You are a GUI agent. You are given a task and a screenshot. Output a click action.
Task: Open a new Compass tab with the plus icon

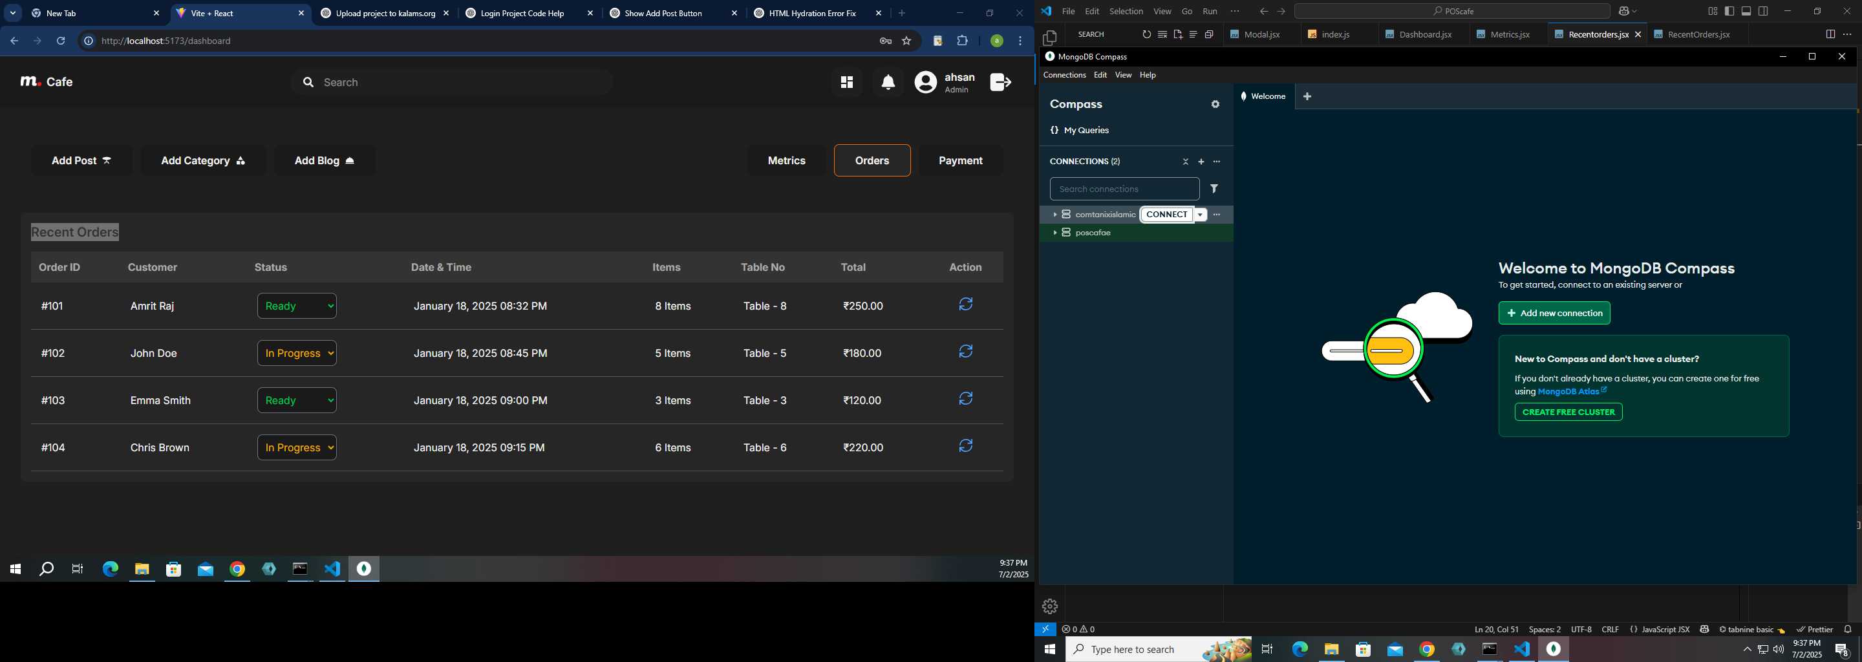(x=1307, y=96)
